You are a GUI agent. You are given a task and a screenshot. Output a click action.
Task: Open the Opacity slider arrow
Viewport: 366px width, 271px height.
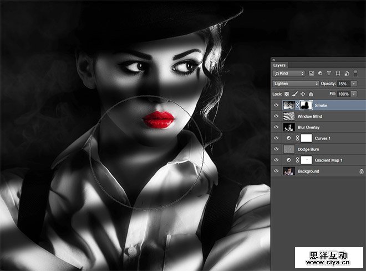click(354, 84)
